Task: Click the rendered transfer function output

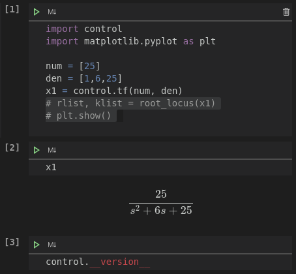Action: tap(161, 202)
